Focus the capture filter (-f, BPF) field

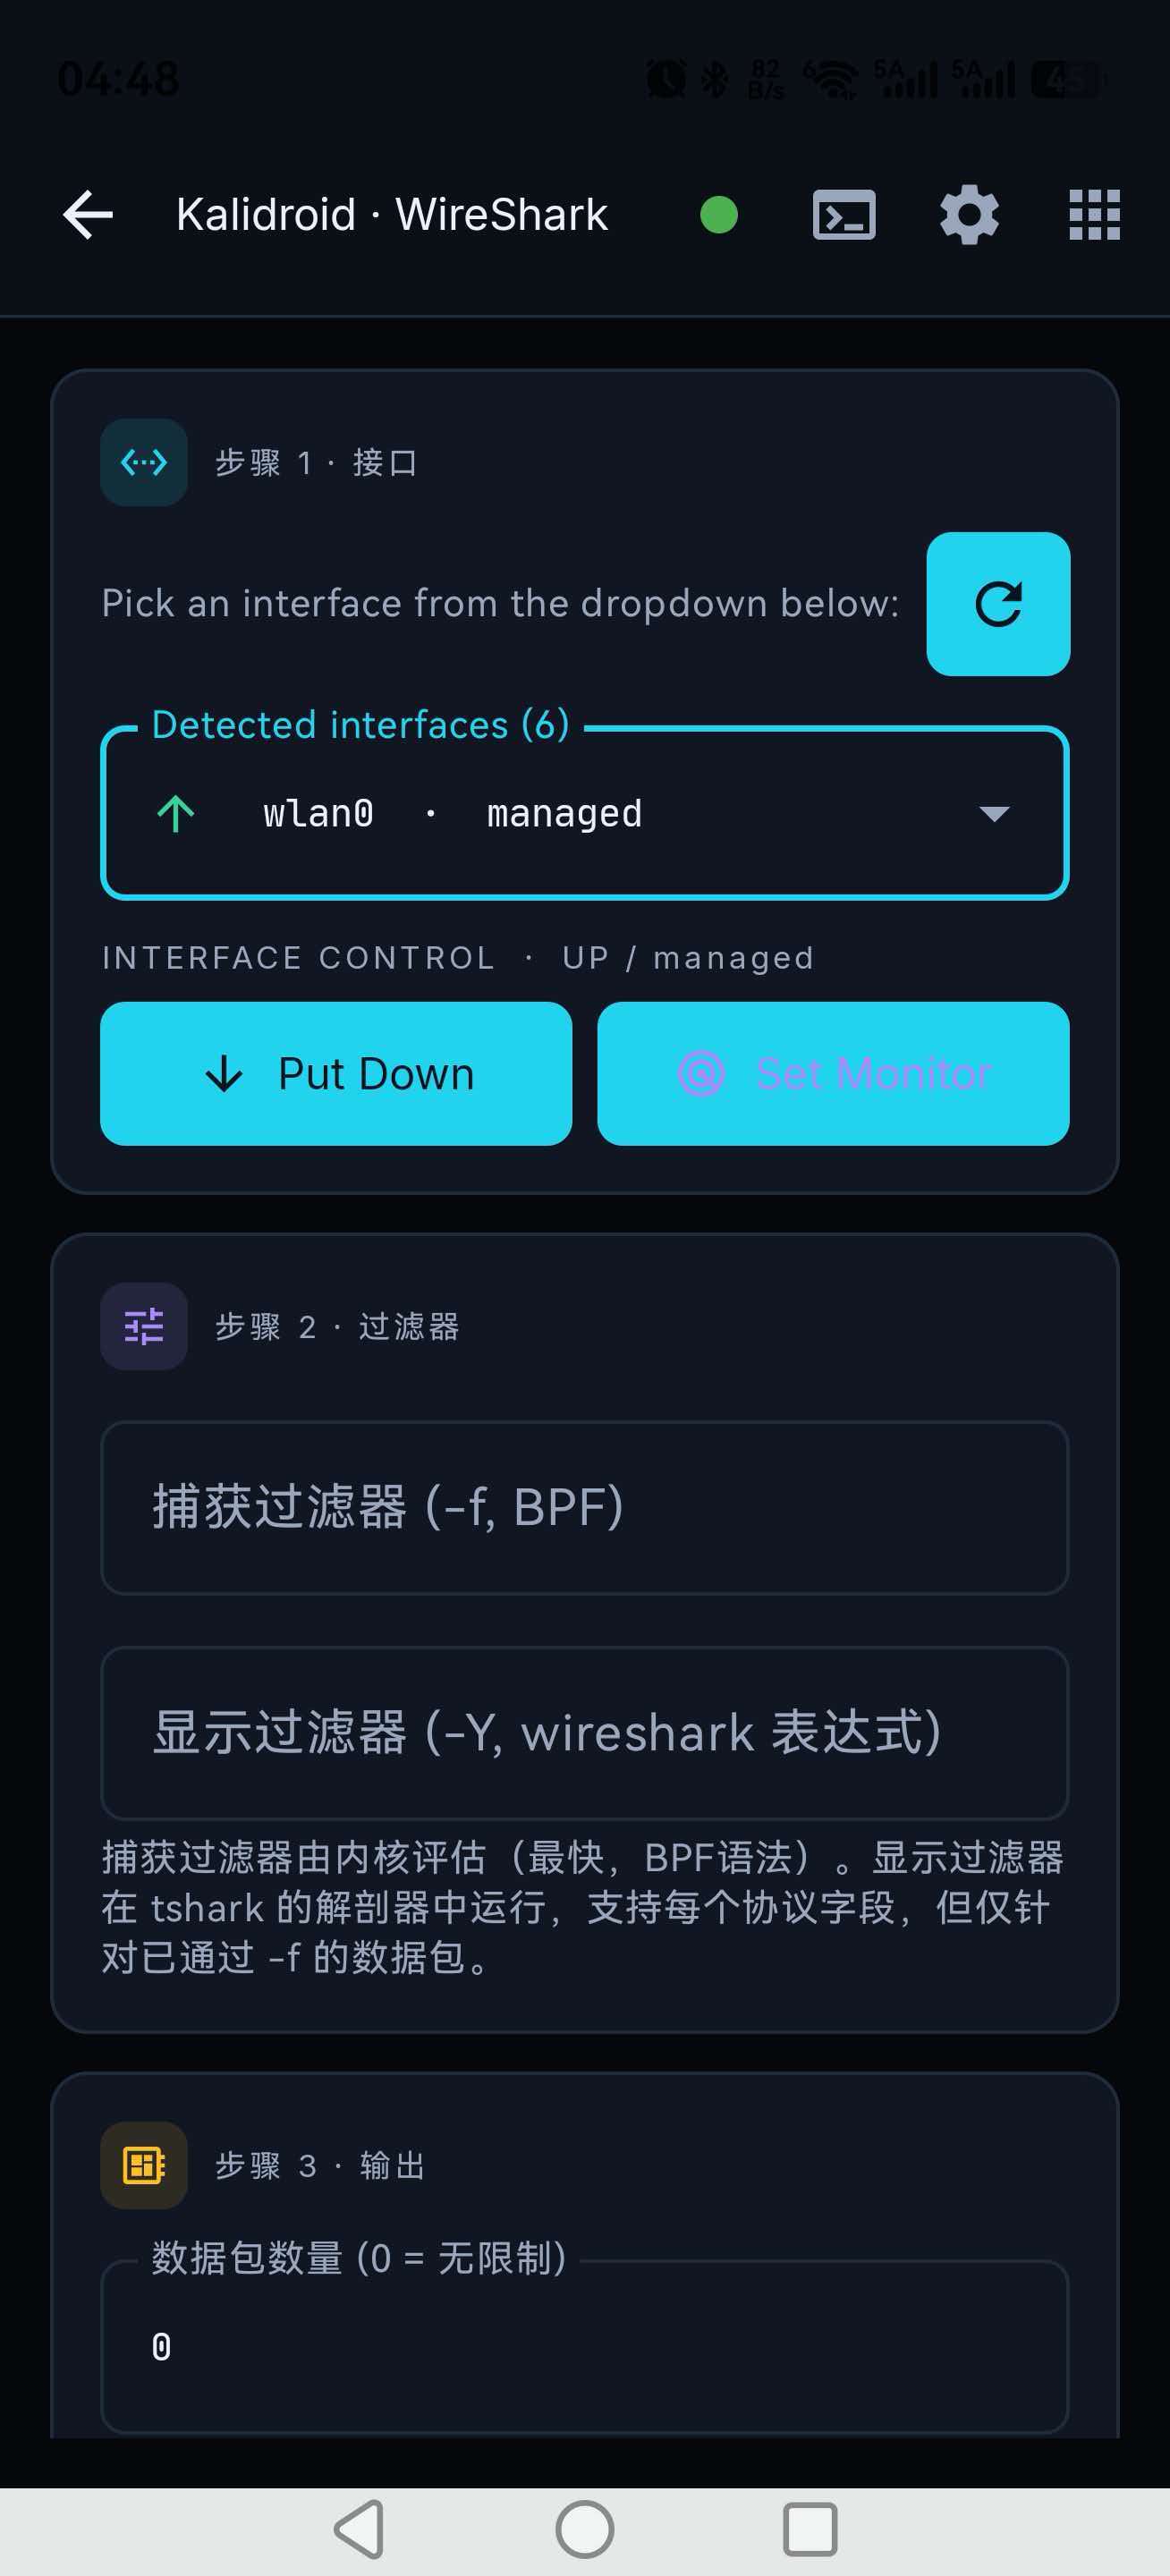(585, 1508)
